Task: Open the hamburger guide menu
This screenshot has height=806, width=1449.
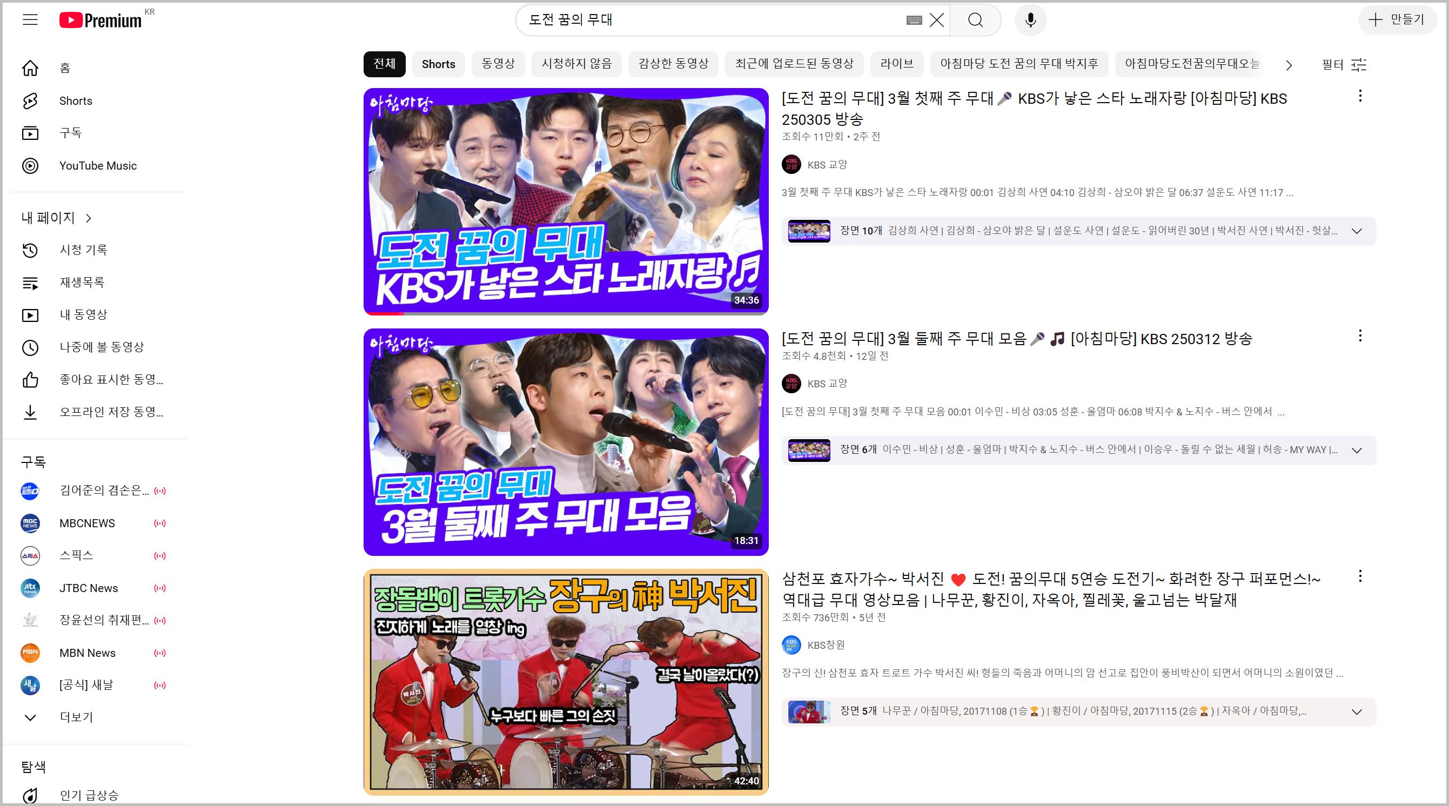Action: (x=30, y=19)
